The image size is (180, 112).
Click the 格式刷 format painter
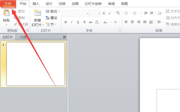(21, 24)
